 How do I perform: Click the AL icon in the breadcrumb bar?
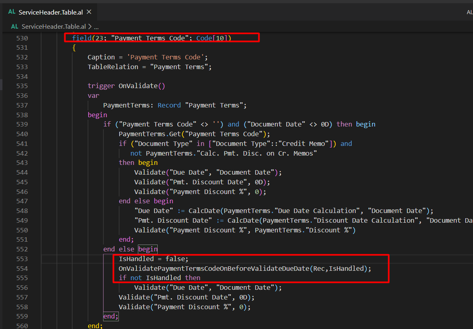click(15, 27)
